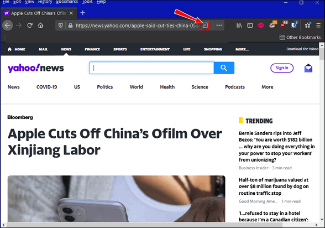Click the forward navigation arrow
Viewport: 325px width, 228px height.
19,25
